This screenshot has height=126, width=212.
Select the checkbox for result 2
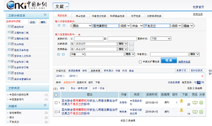pyautogui.click(x=56, y=112)
